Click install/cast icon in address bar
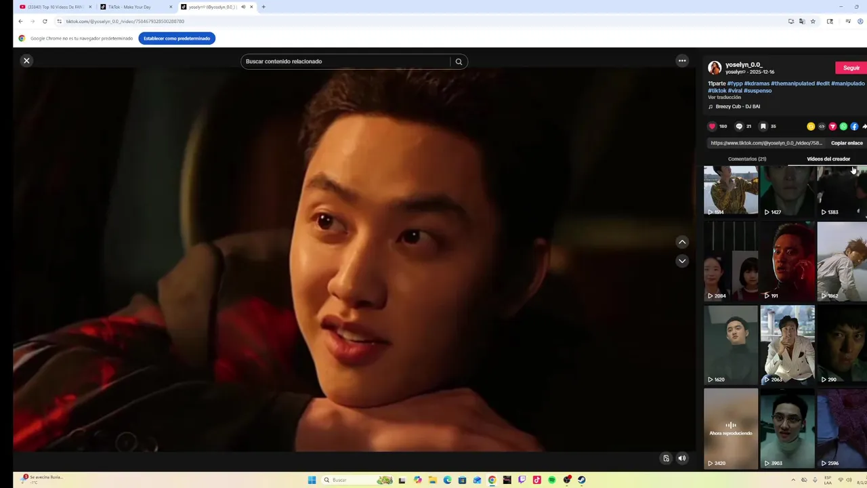The height and width of the screenshot is (488, 867). coord(790,21)
